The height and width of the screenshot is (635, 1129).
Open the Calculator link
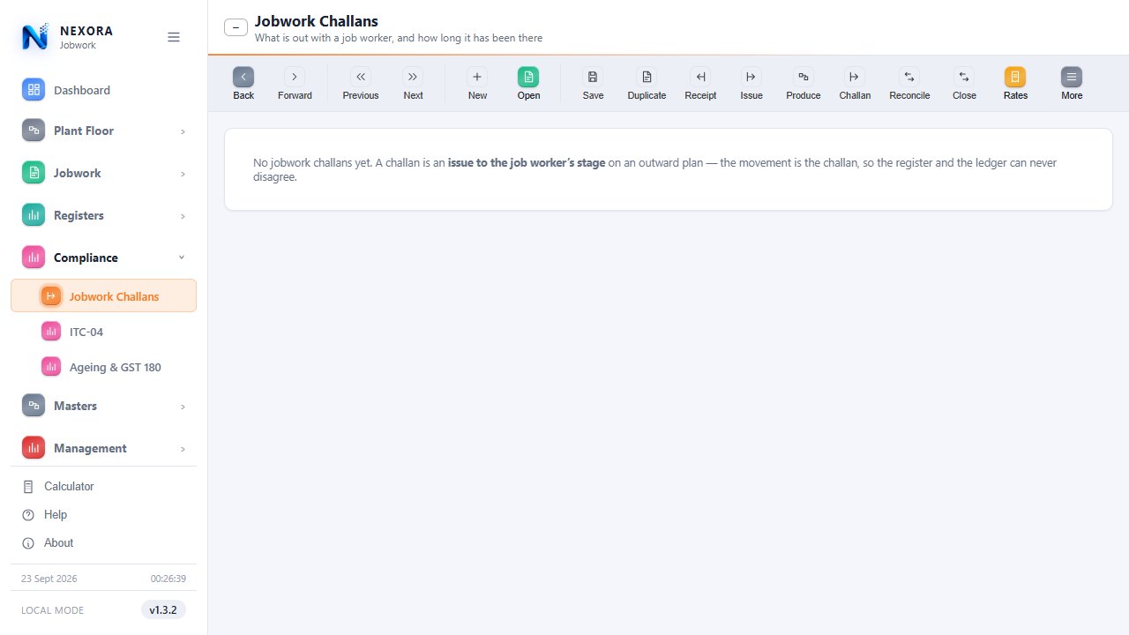[103, 487]
